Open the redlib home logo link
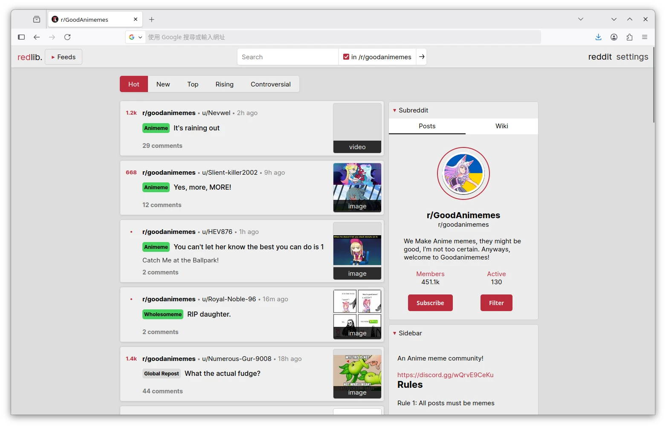This screenshot has height=427, width=666. click(30, 57)
